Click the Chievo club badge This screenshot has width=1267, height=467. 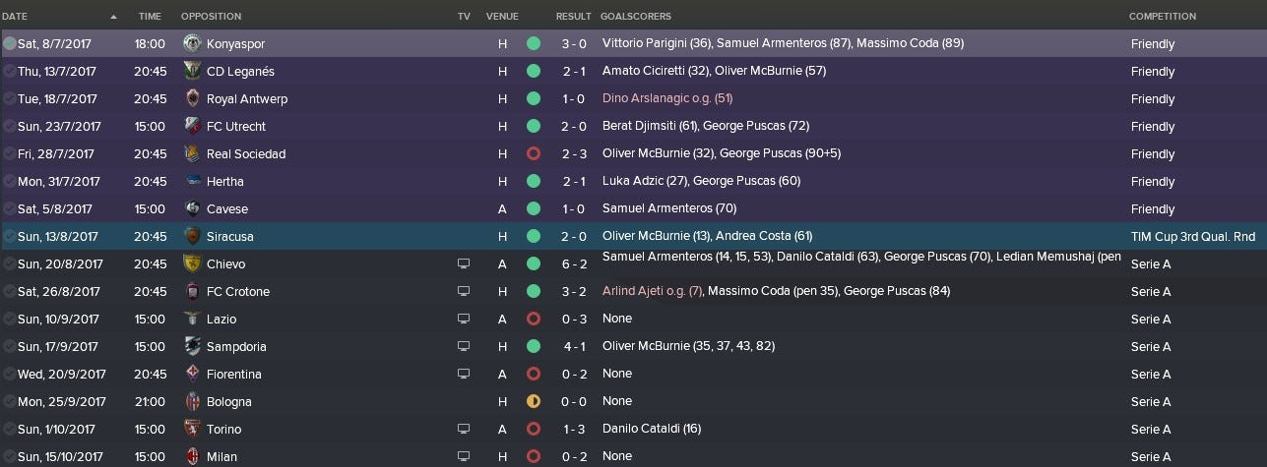[x=192, y=264]
